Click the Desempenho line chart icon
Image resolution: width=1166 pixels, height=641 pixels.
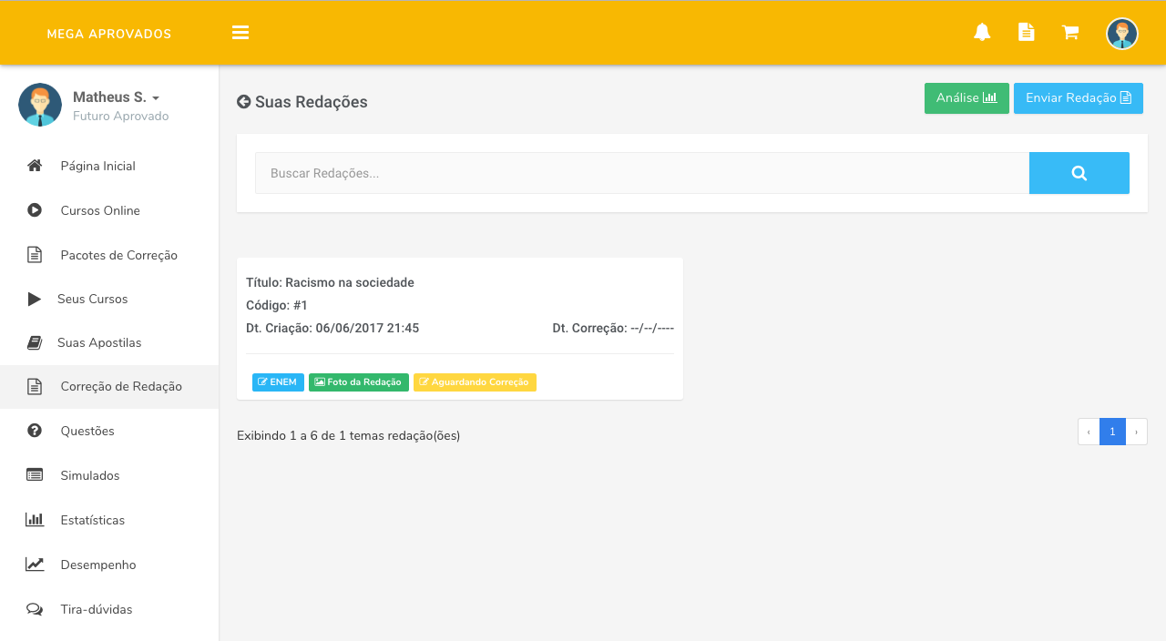35,565
